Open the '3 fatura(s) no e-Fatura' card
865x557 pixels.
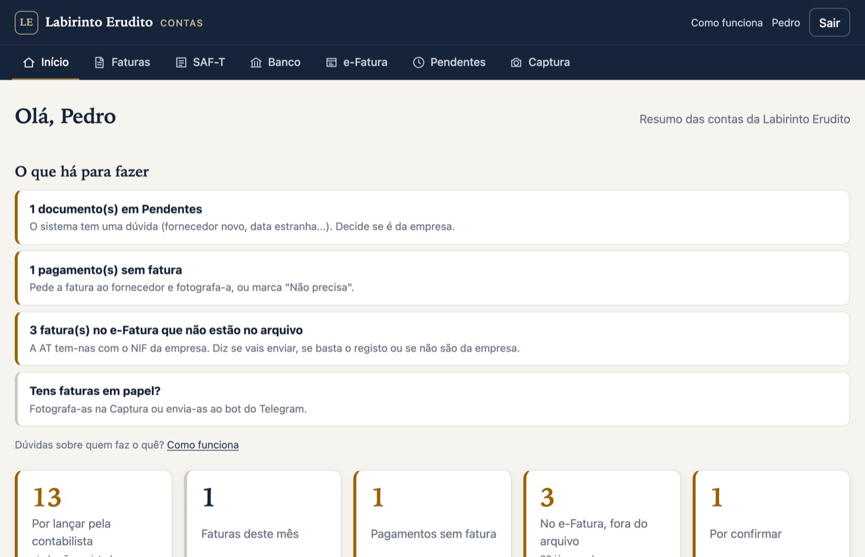point(432,339)
